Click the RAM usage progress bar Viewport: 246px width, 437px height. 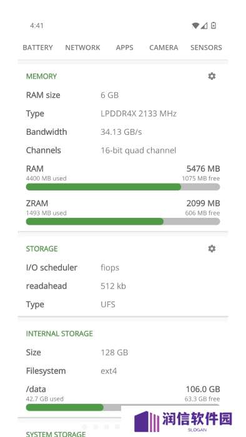pos(123,187)
